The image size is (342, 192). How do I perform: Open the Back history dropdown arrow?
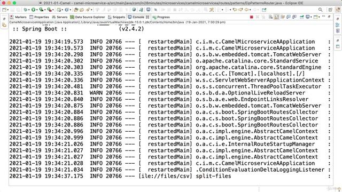coord(250,10)
